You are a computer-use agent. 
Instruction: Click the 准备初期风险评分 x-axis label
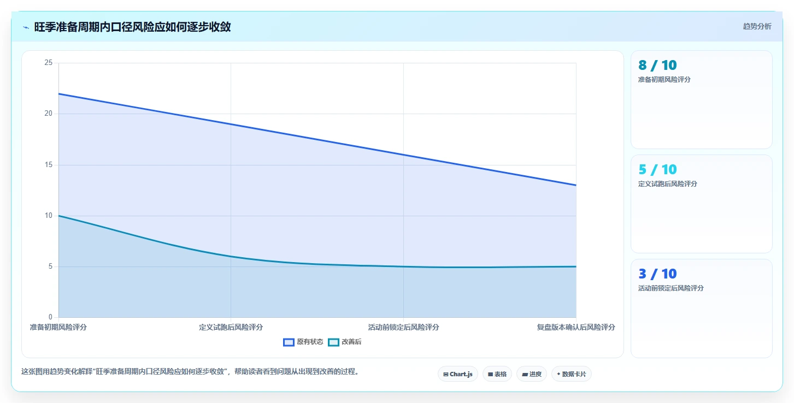point(58,327)
